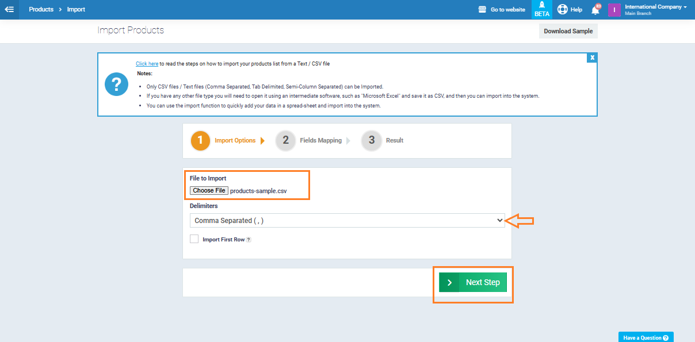
Task: Go to Products breadcrumb
Action: [x=41, y=10]
